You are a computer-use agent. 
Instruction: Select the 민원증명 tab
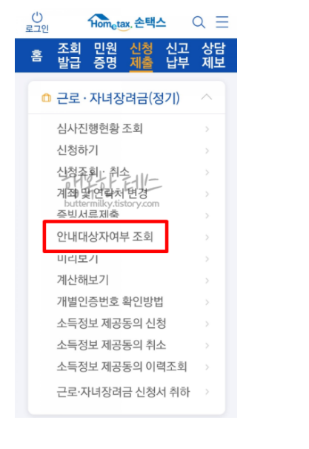pos(105,55)
